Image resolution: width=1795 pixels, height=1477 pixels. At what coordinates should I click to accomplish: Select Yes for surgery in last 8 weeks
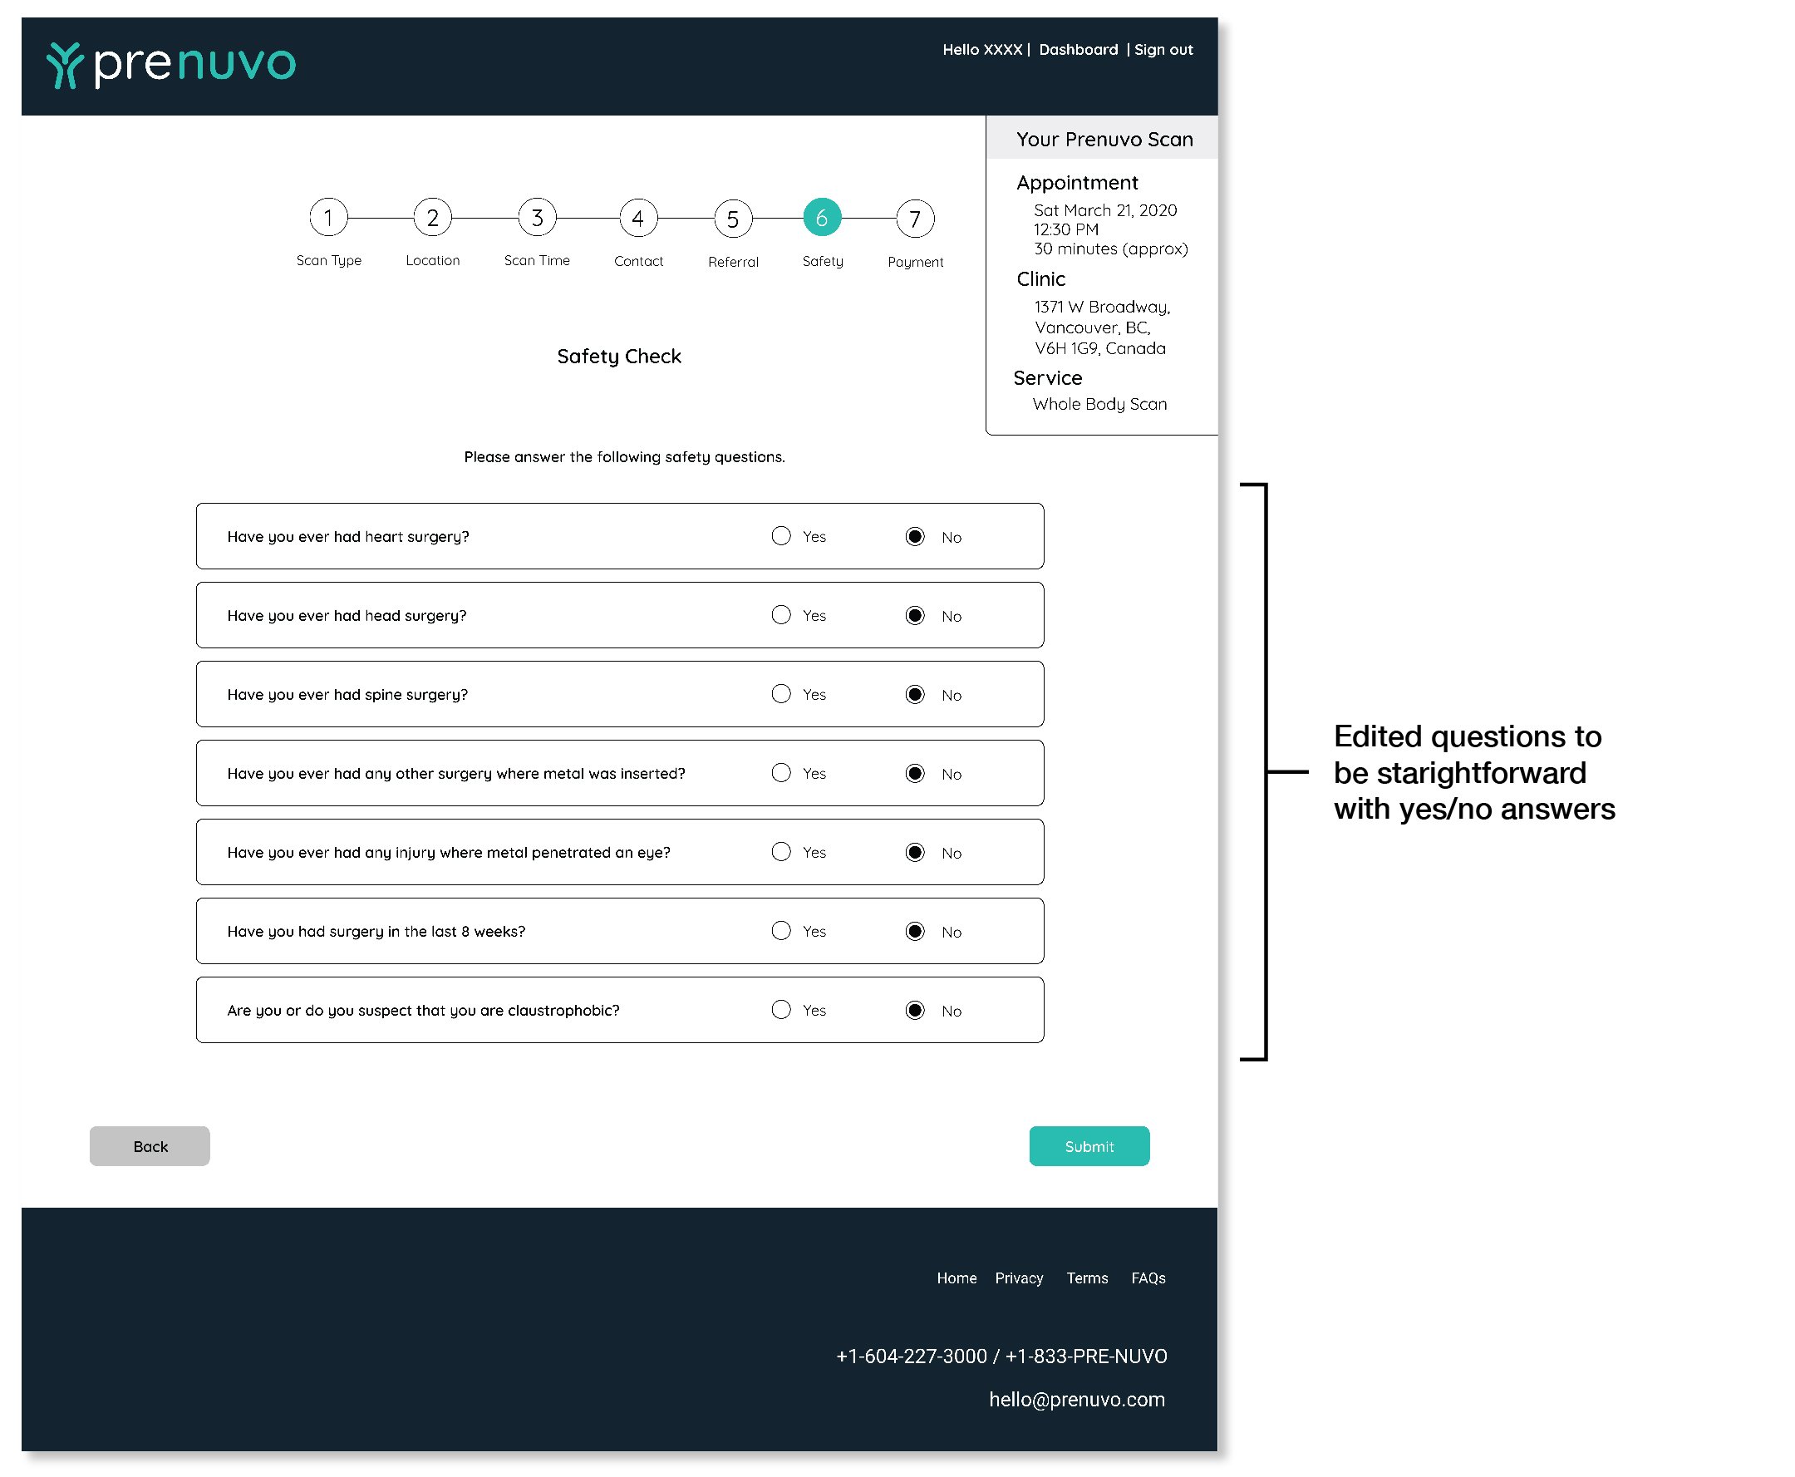click(x=780, y=930)
